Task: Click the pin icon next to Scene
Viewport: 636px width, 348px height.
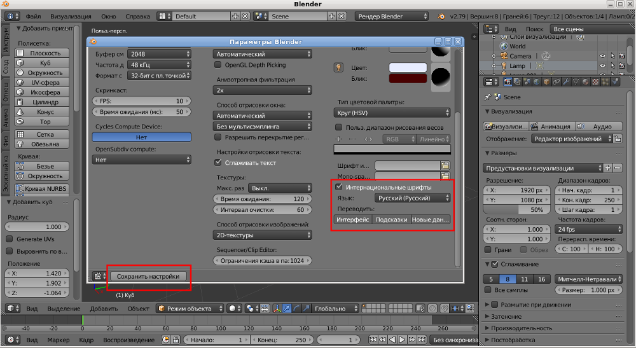Action: point(488,97)
